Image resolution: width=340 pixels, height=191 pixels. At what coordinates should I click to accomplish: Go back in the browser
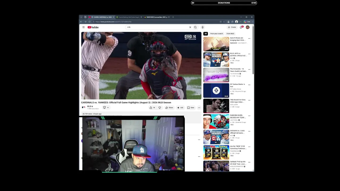[x=81, y=22]
